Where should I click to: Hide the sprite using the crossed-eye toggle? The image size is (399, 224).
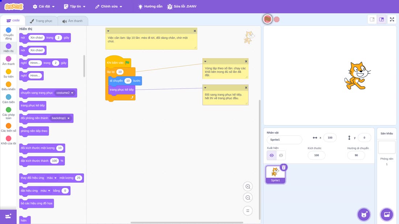(281, 155)
